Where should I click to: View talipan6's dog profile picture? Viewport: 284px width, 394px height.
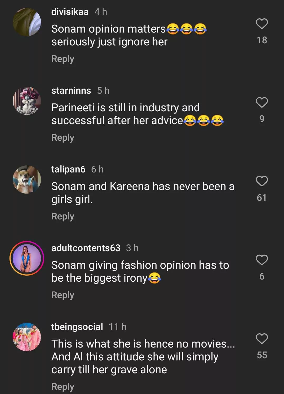(x=27, y=180)
